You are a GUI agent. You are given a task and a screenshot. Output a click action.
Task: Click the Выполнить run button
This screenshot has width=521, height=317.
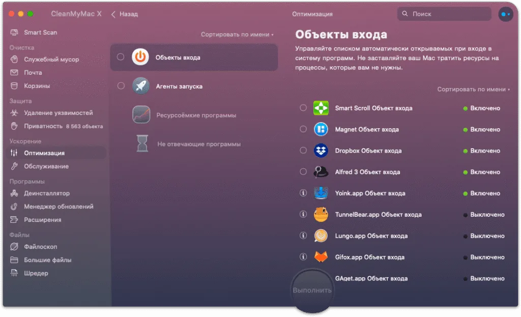[312, 291]
